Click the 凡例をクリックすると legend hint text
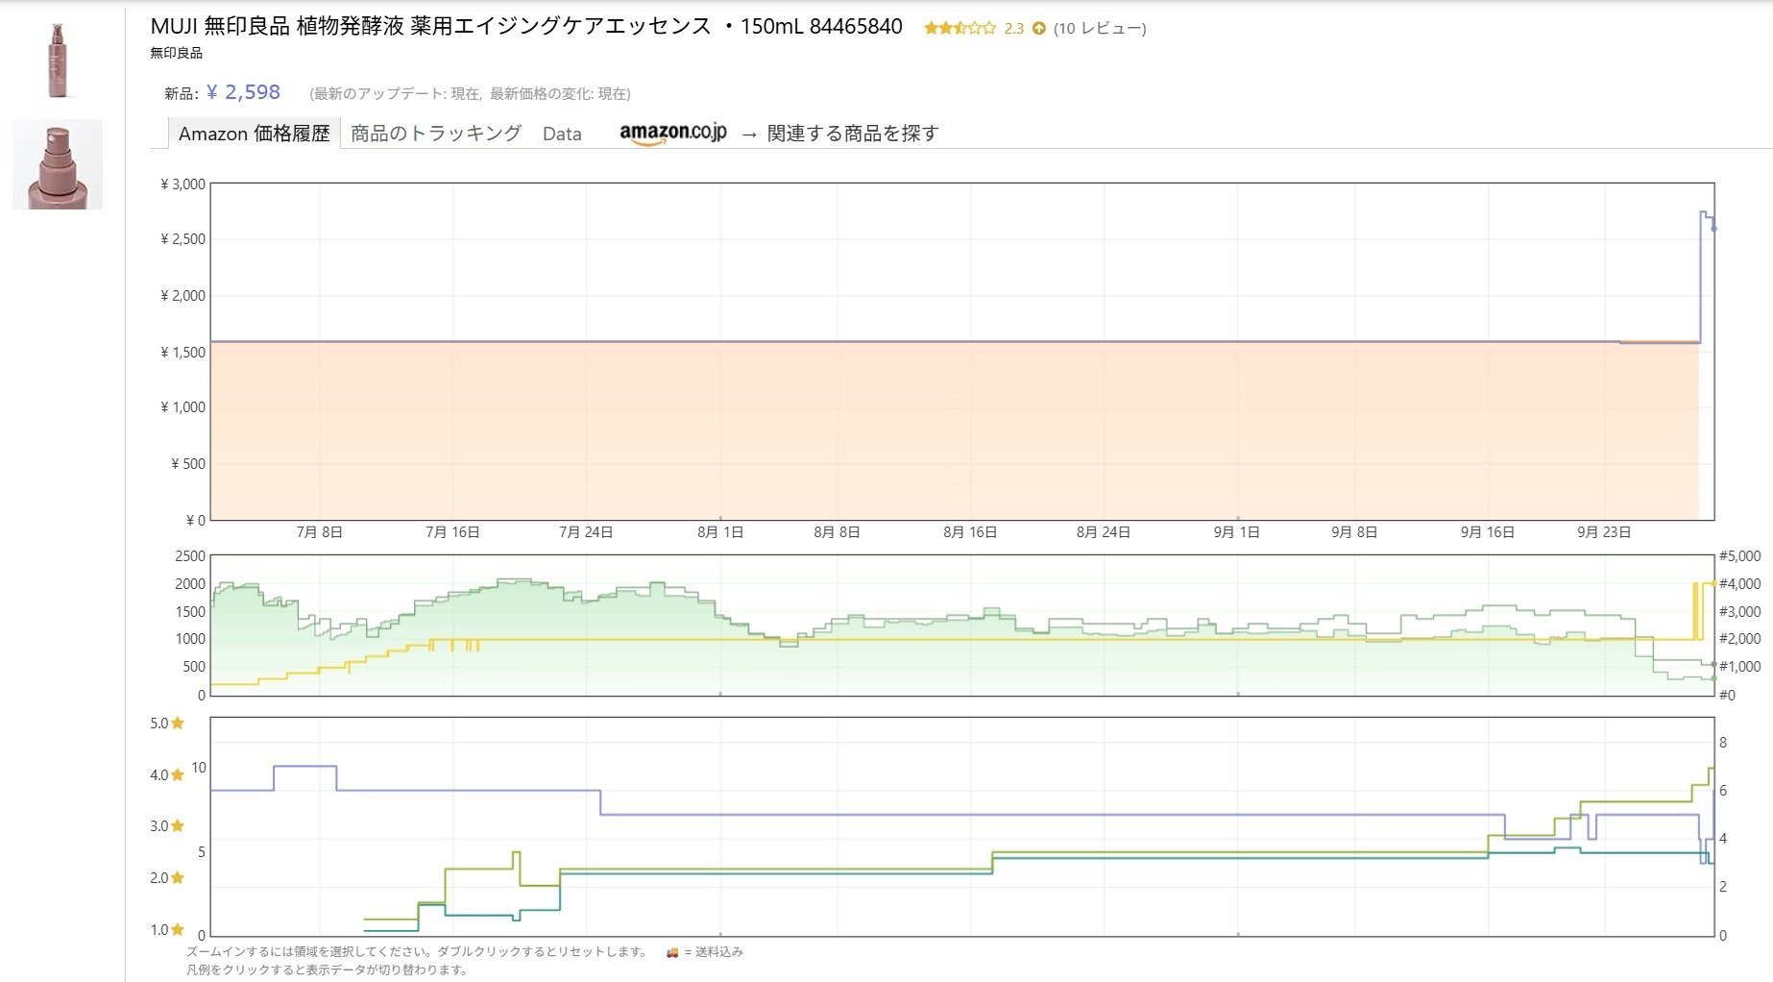The height and width of the screenshot is (982, 1773). coord(328,970)
